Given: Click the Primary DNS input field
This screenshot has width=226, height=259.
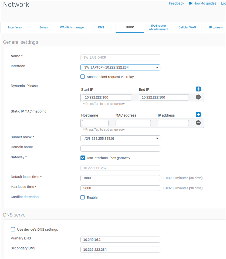Looking at the screenshot, I should [120, 240].
